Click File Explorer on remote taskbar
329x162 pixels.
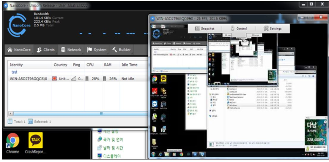click(167, 155)
